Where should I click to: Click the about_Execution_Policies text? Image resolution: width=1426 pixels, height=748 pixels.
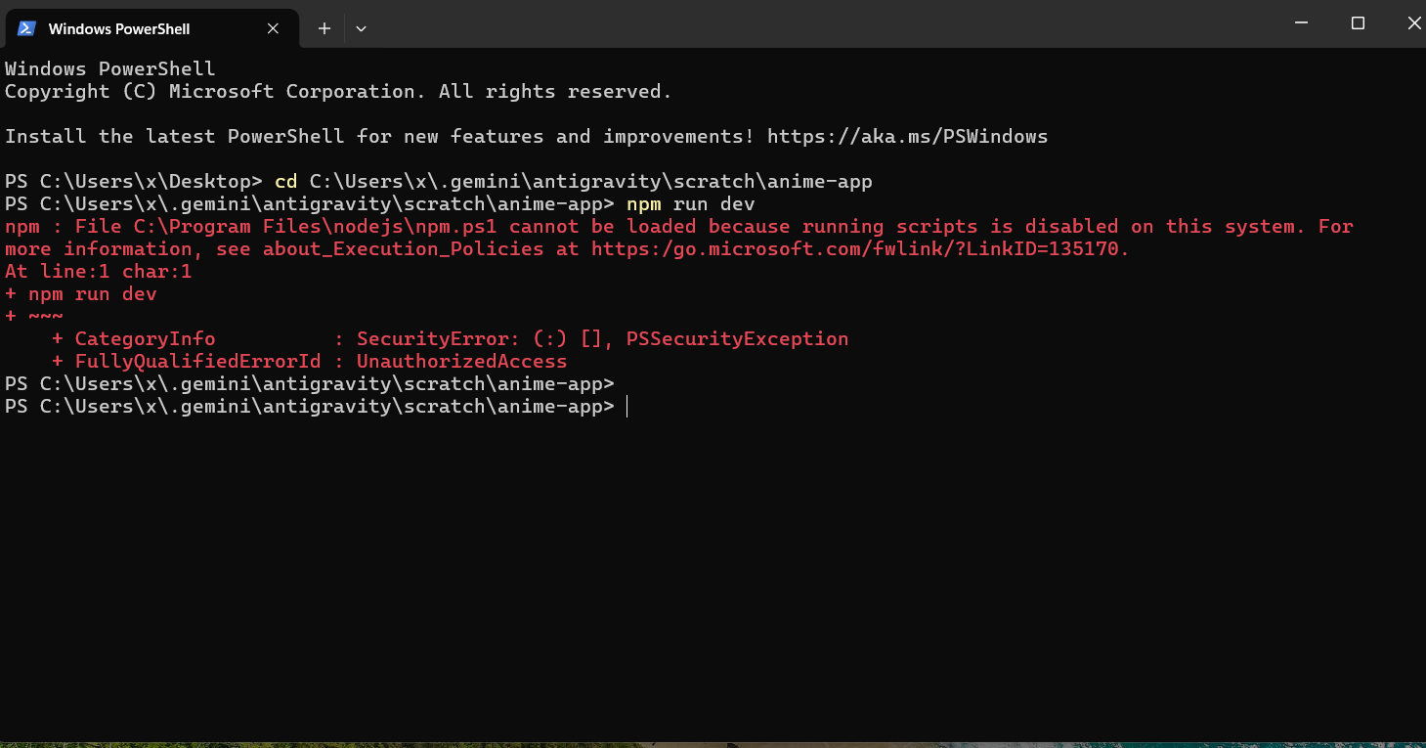403,248
